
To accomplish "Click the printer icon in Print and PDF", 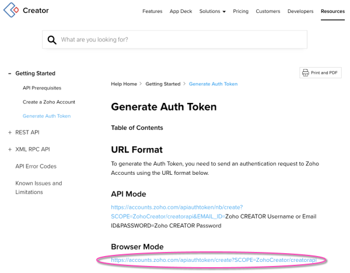I will pyautogui.click(x=305, y=72).
